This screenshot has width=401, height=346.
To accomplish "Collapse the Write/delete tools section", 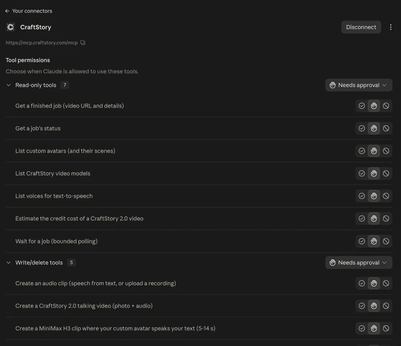I will click(8, 263).
